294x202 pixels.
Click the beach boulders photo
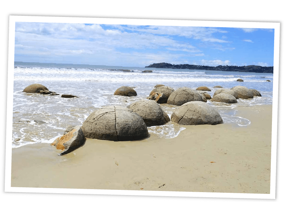coord(143,107)
